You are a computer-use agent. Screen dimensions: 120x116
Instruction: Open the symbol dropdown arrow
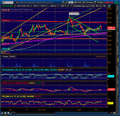pyautogui.click(x=15, y=2)
